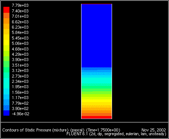Click the red top color bar segment
This screenshot has height=139, width=169.
6,10
